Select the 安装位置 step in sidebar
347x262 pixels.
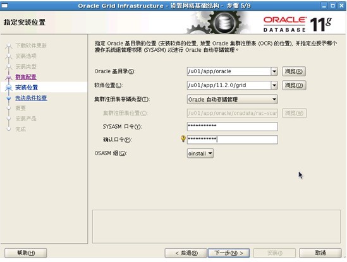coord(27,87)
